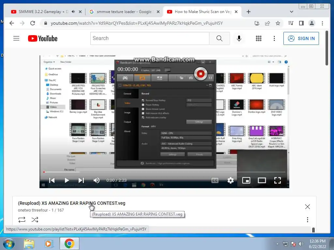Seek along the video progress bar
Viewport: 334px width, 250px height.
pyautogui.click(x=164, y=172)
